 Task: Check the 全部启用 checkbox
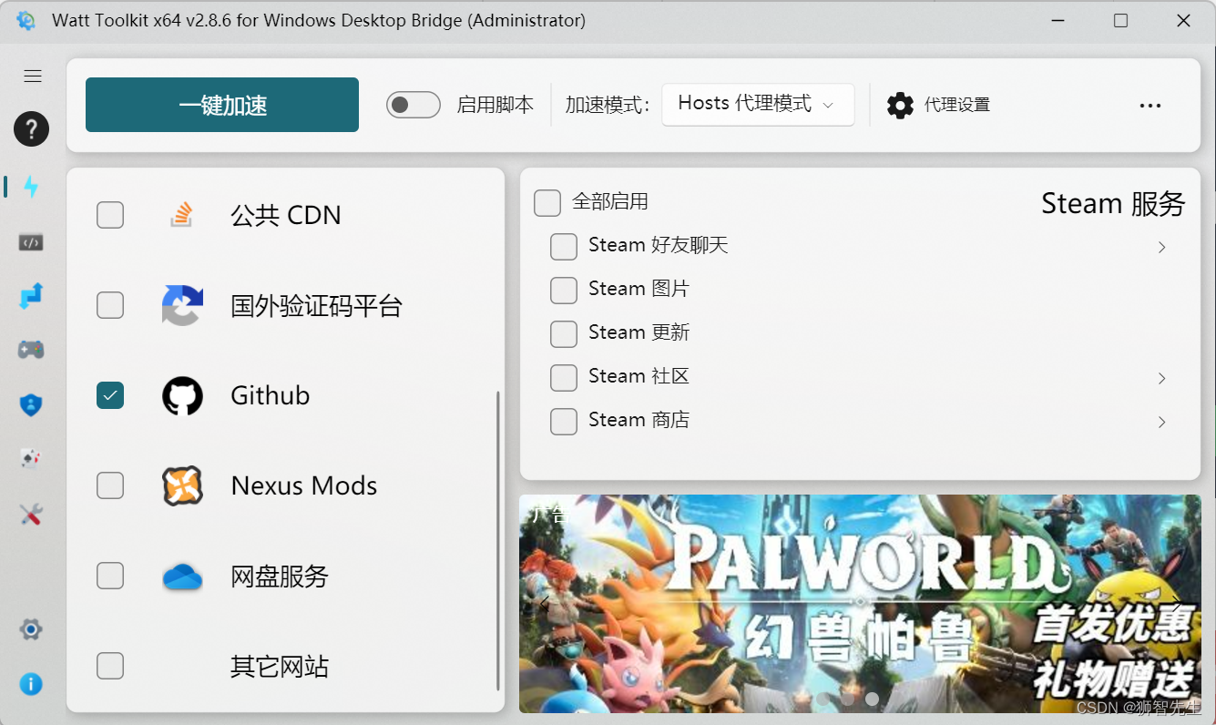coord(547,202)
